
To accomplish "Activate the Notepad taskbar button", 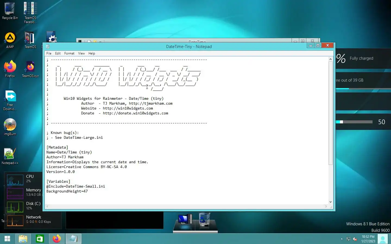I will pos(74,239).
